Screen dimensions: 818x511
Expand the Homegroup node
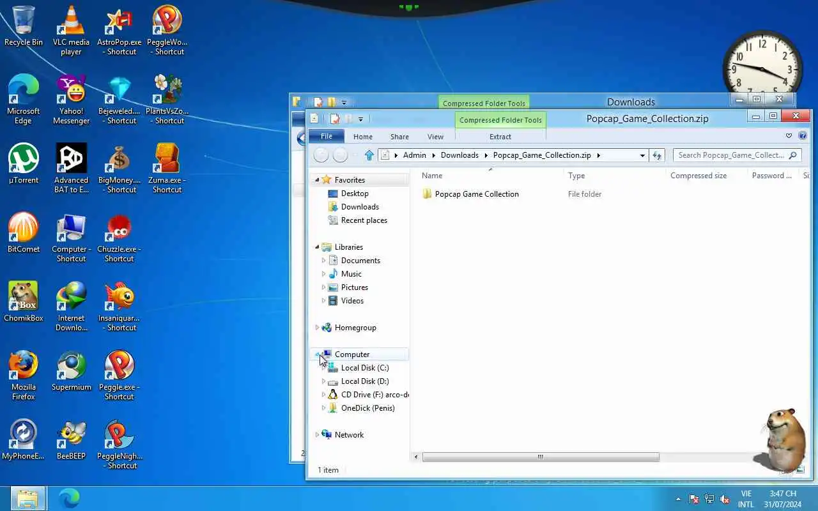pos(317,328)
